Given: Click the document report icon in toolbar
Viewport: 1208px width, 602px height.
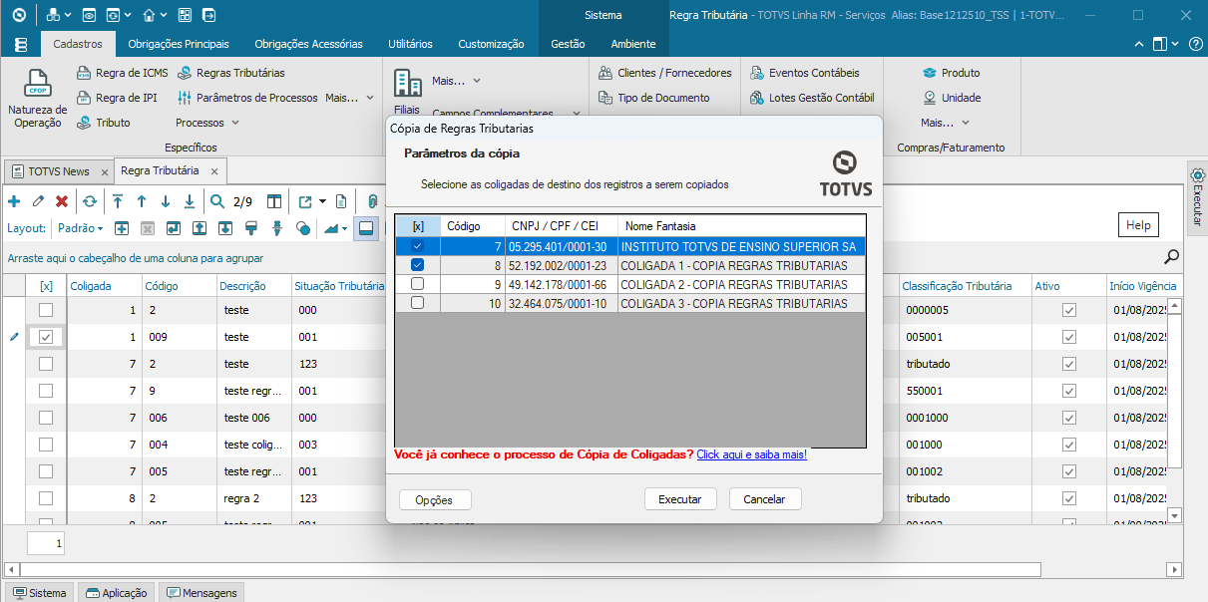Looking at the screenshot, I should click(x=341, y=201).
